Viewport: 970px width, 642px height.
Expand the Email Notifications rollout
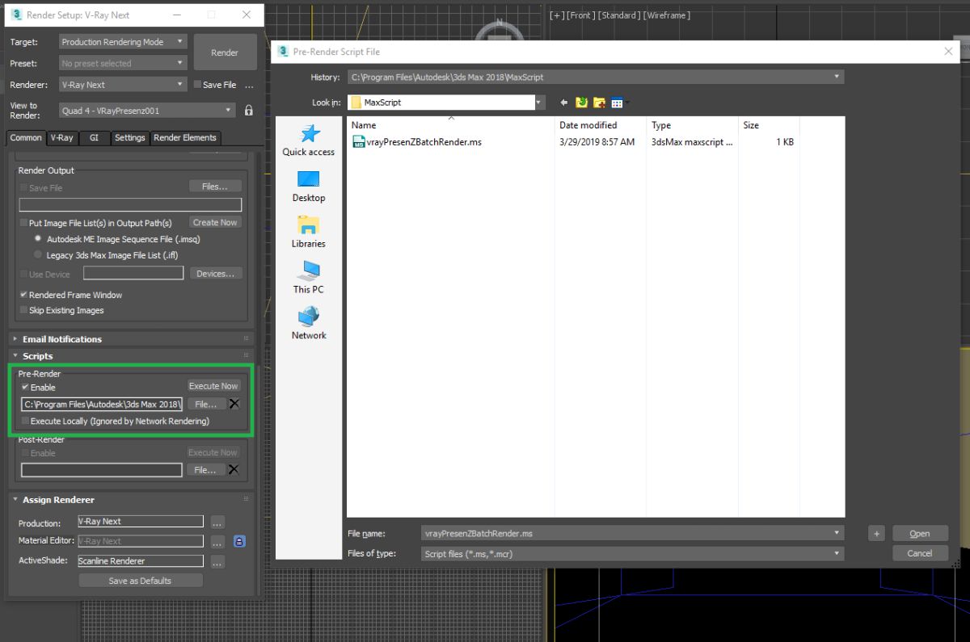[x=61, y=339]
